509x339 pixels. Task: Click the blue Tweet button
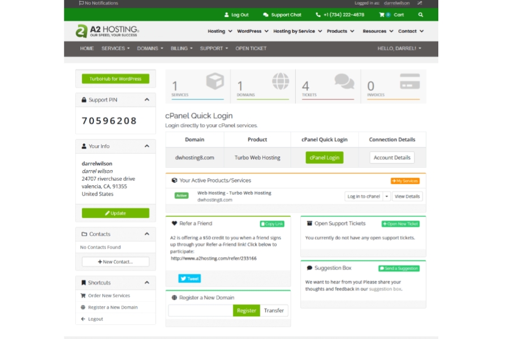click(x=189, y=279)
